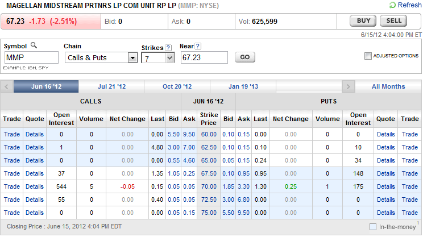This screenshot has width=423, height=237.
Task: Click the Symbol input field
Action: (x=31, y=58)
